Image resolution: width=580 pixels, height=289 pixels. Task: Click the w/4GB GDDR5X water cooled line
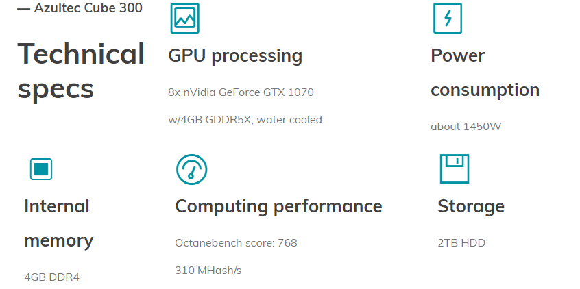tap(245, 120)
